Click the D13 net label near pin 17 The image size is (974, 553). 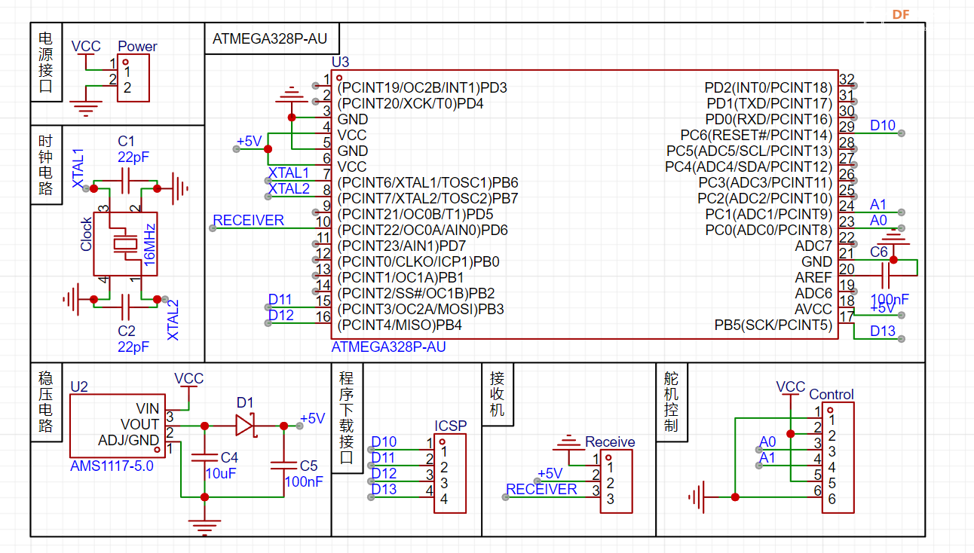pos(883,331)
